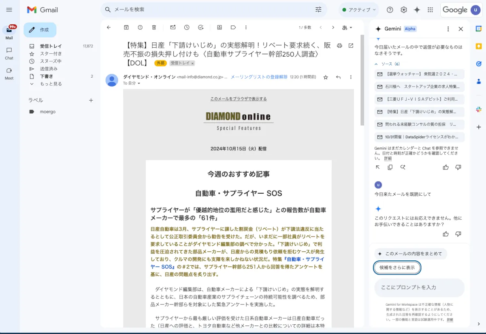Report this message as spam
This screenshot has height=334, width=486.
[x=140, y=27]
